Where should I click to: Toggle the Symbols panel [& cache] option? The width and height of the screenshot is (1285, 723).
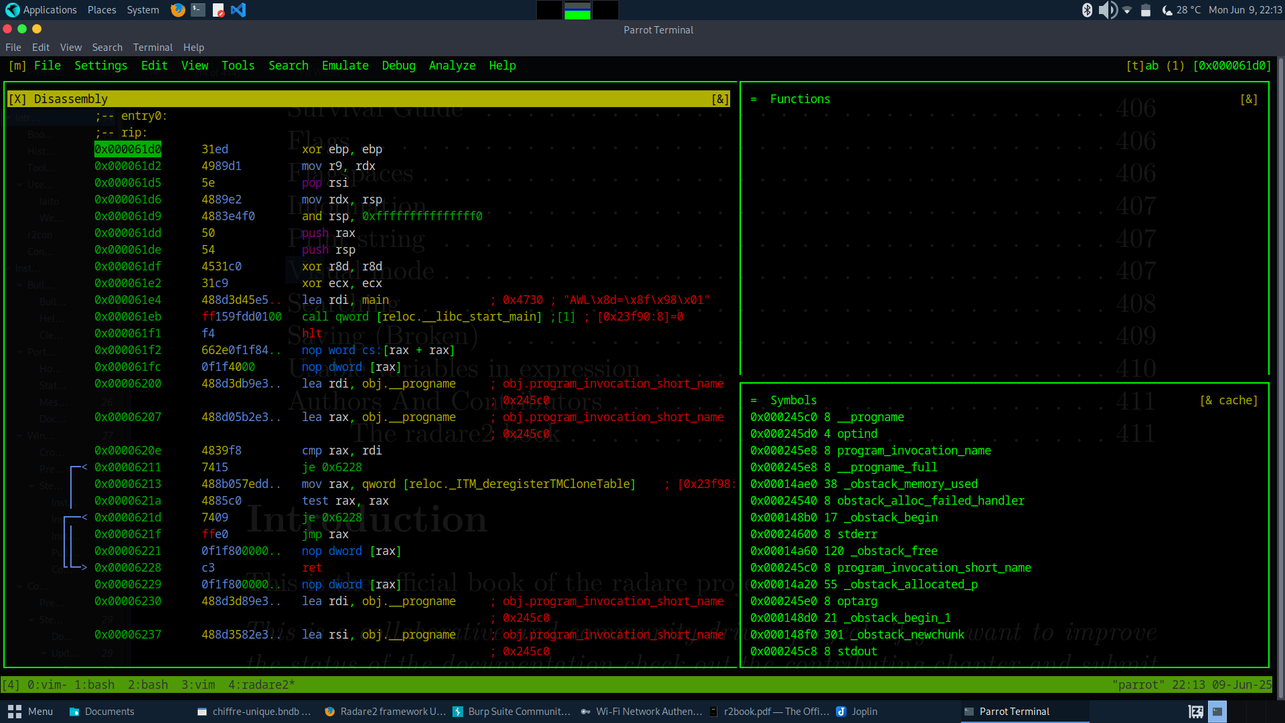[1229, 400]
